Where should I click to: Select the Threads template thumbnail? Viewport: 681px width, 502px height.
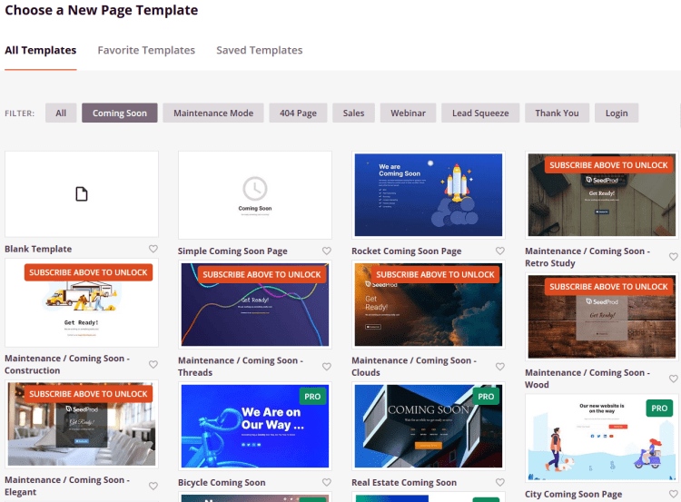[255, 304]
